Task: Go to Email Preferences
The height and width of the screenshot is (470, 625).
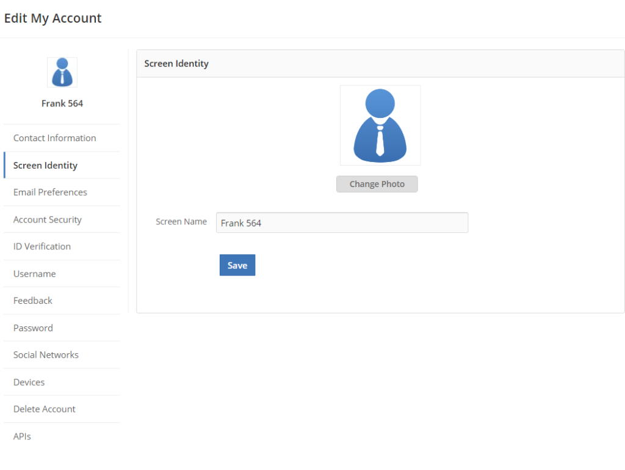Action: [x=50, y=193]
